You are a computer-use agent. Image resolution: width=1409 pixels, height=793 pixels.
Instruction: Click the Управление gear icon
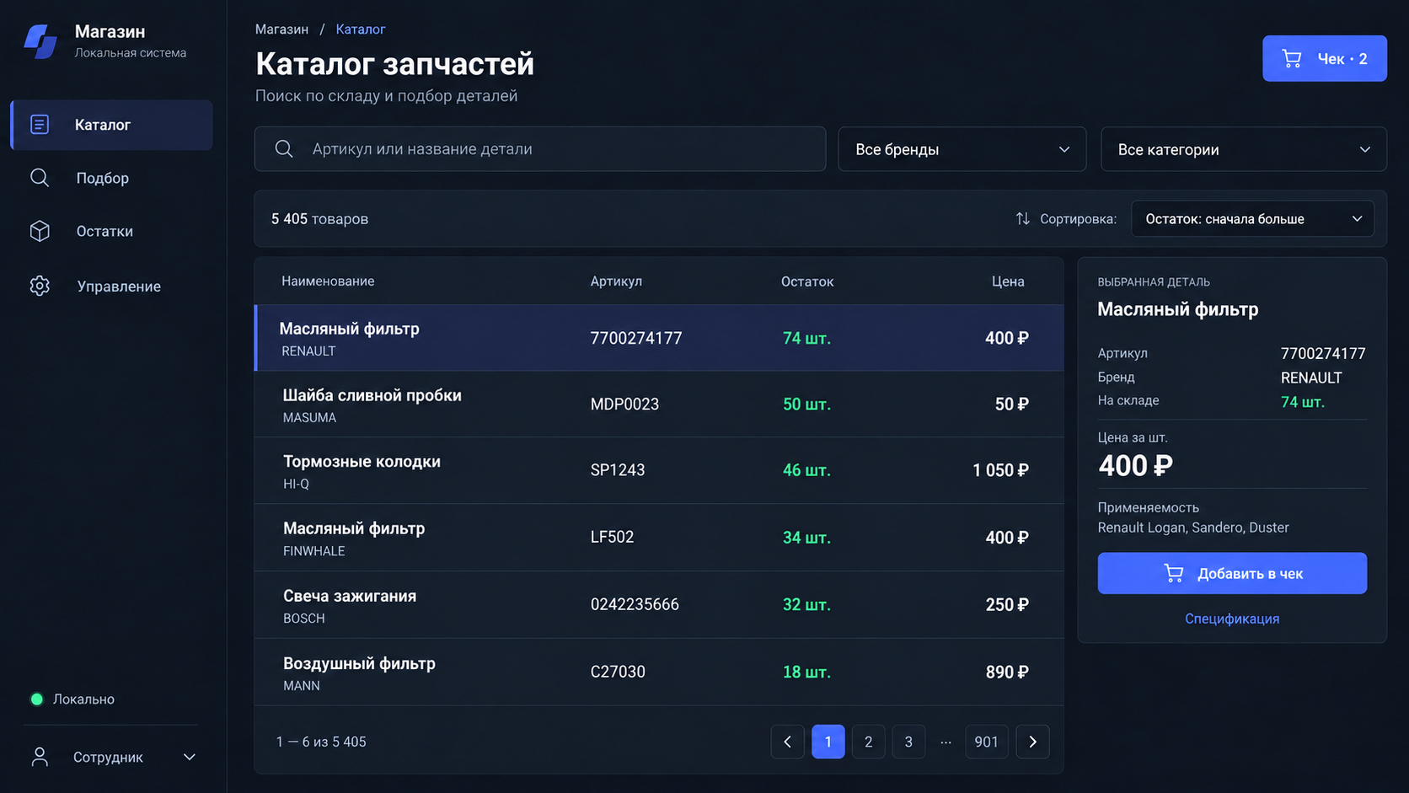(40, 286)
